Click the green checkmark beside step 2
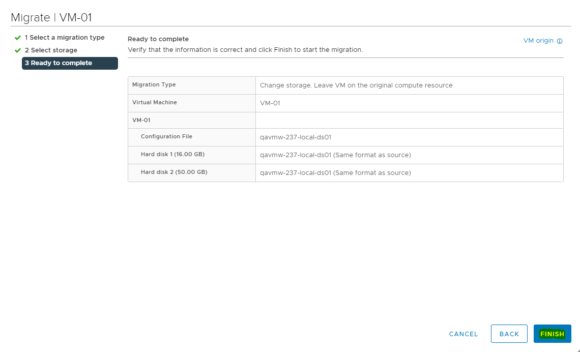580x352 pixels. 18,50
